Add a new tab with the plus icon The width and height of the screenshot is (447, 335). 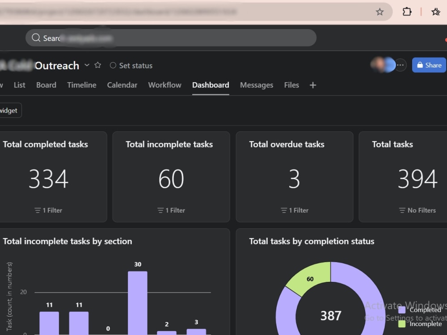[313, 85]
